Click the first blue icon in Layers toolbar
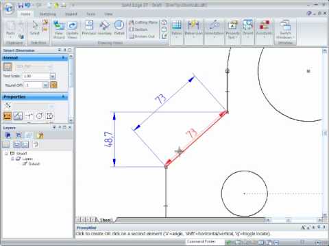329x246 pixels. coord(8,136)
